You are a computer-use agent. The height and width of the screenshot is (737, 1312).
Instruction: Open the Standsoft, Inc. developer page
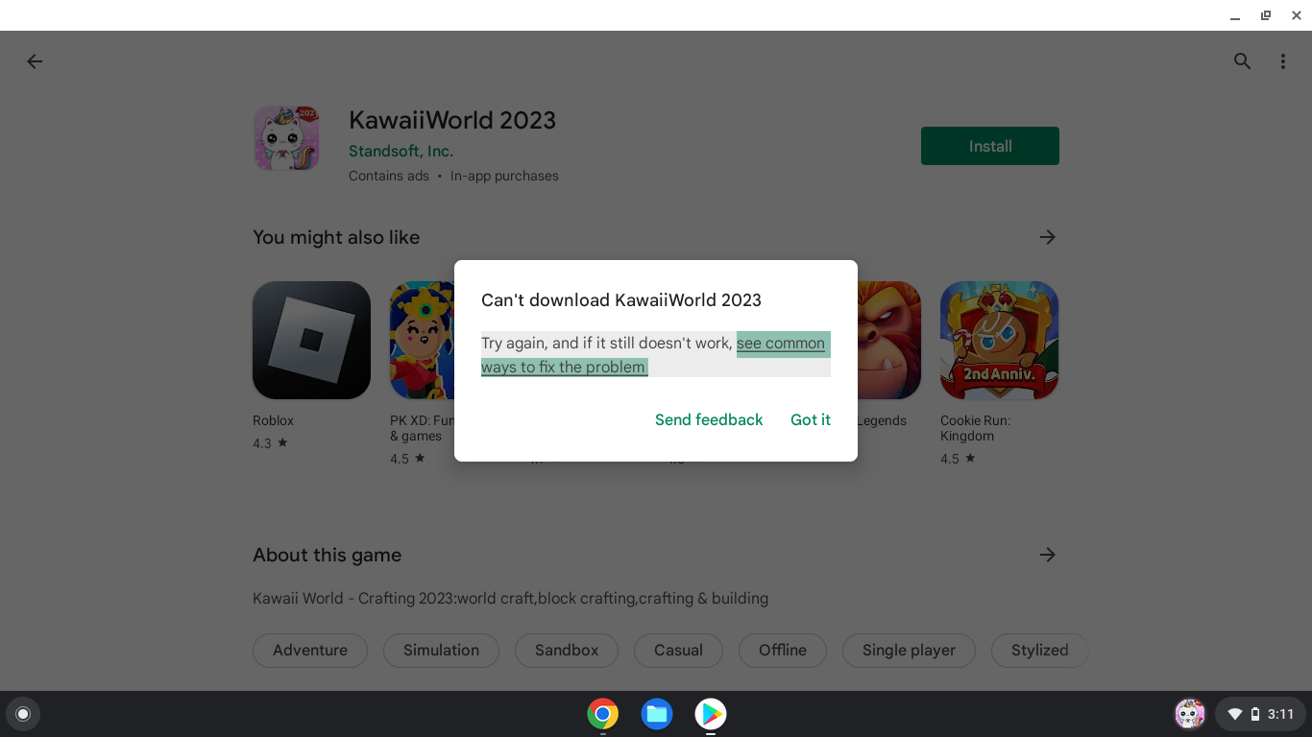(401, 151)
